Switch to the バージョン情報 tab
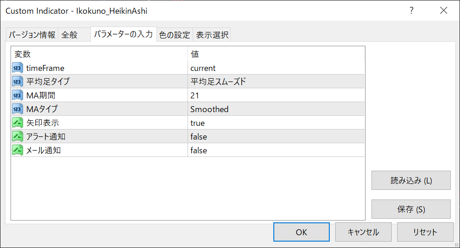Viewport: 460px width, 248px height. 32,35
